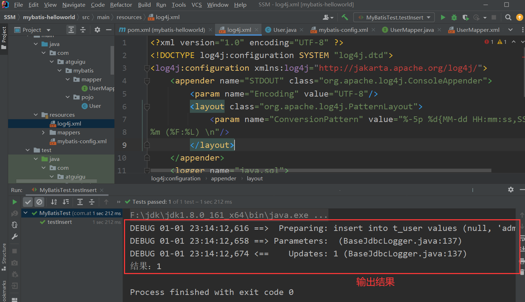Click the orange IDE update arrow icon
525x302 pixels.
520,17
